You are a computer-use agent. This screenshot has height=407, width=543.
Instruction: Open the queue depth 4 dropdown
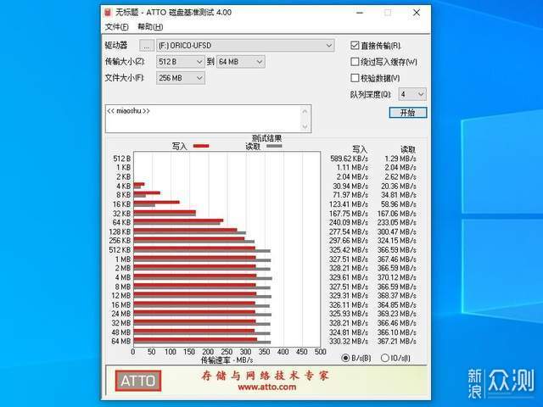click(x=412, y=94)
